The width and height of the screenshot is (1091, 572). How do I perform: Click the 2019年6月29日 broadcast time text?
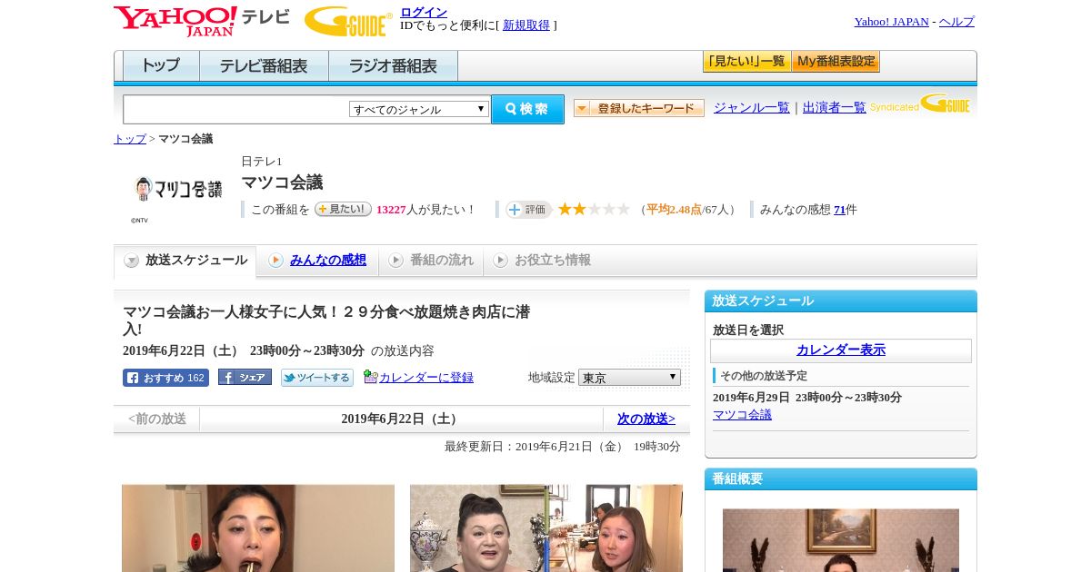807,398
